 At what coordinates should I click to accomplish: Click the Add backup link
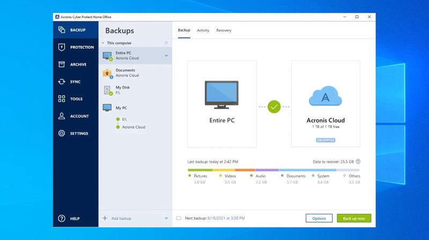point(121,219)
